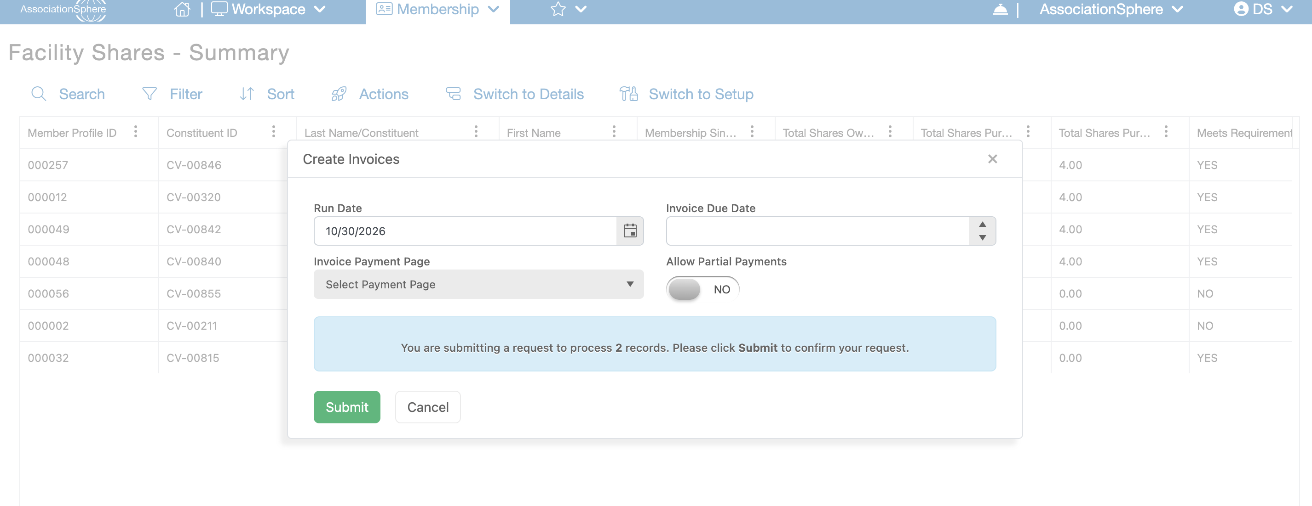Screen dimensions: 1312x506
Task: Open Constituent ID column options menu
Action: (x=274, y=132)
